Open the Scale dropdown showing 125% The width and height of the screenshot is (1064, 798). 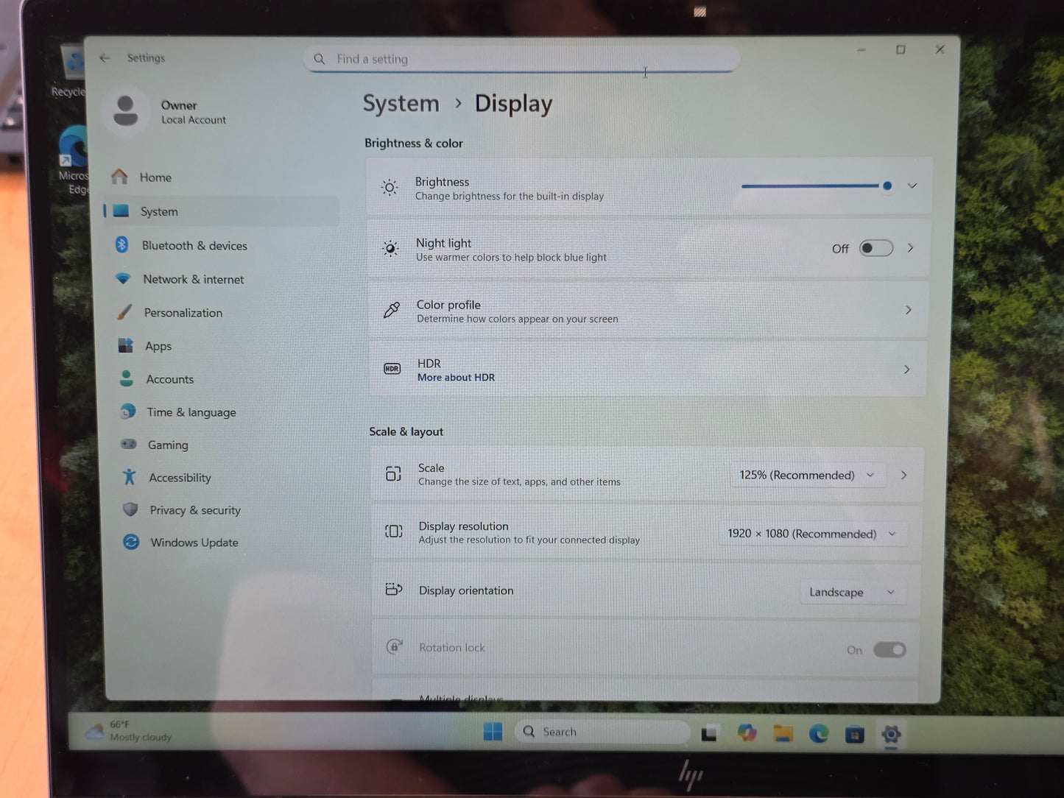[x=807, y=475]
